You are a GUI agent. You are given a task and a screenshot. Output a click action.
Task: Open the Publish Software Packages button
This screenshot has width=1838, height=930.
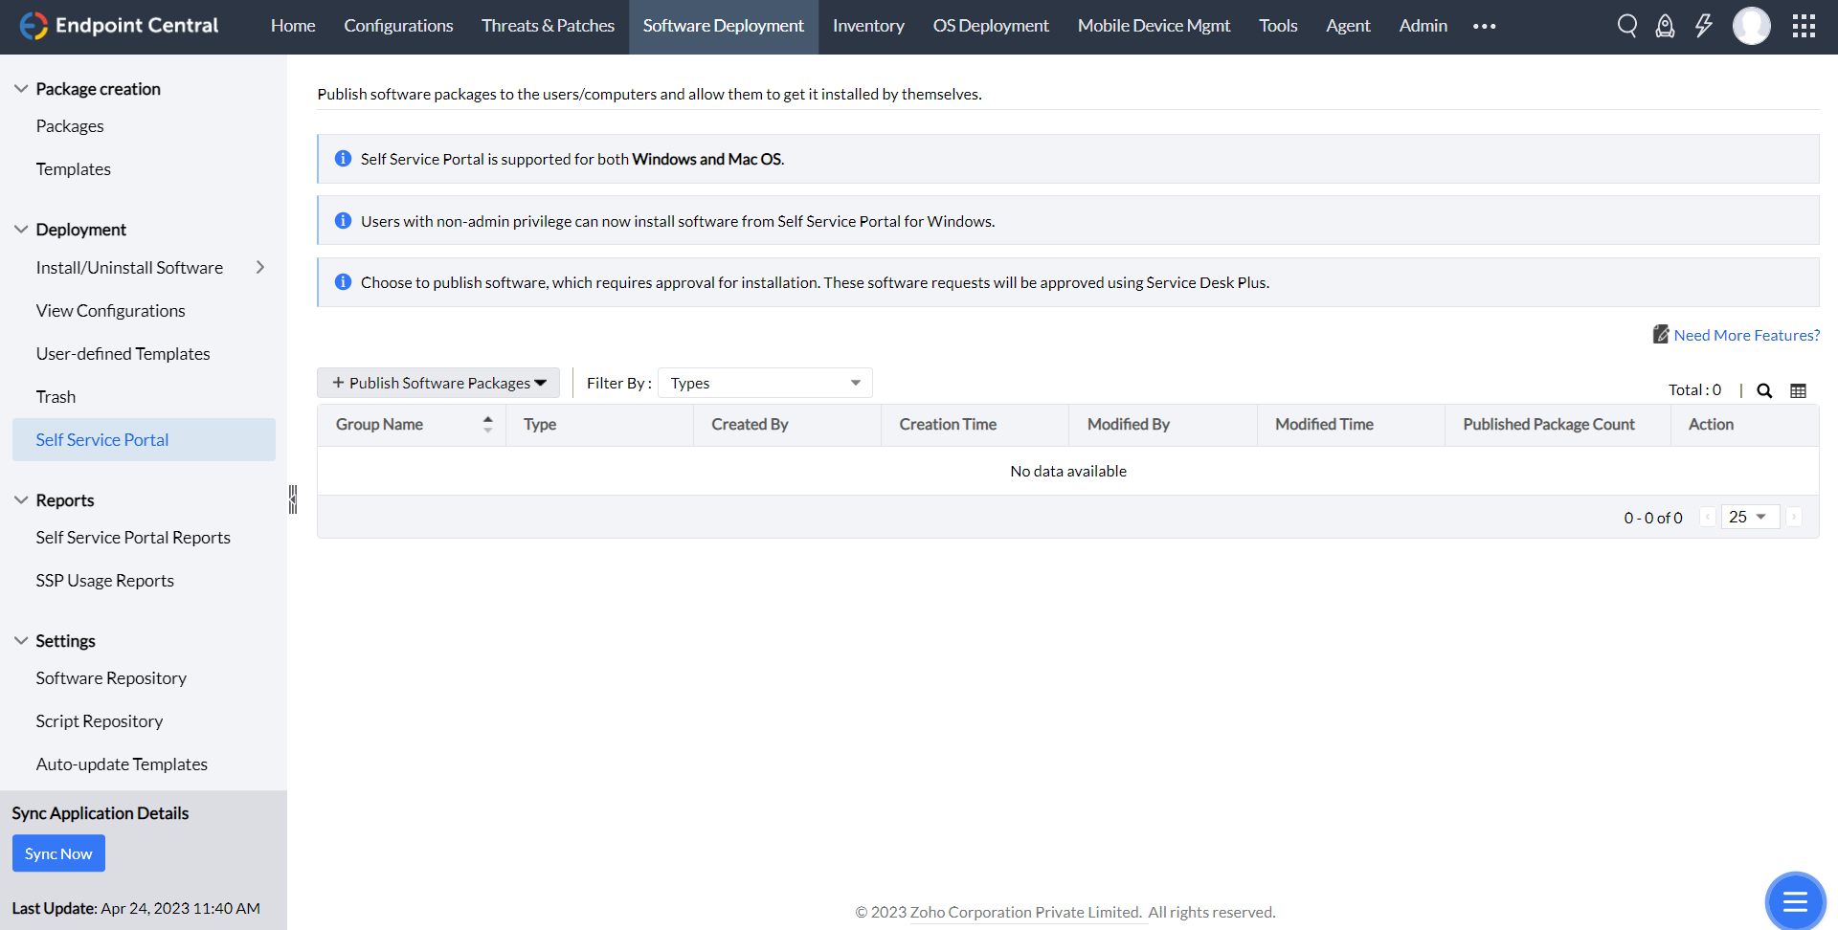(x=438, y=383)
